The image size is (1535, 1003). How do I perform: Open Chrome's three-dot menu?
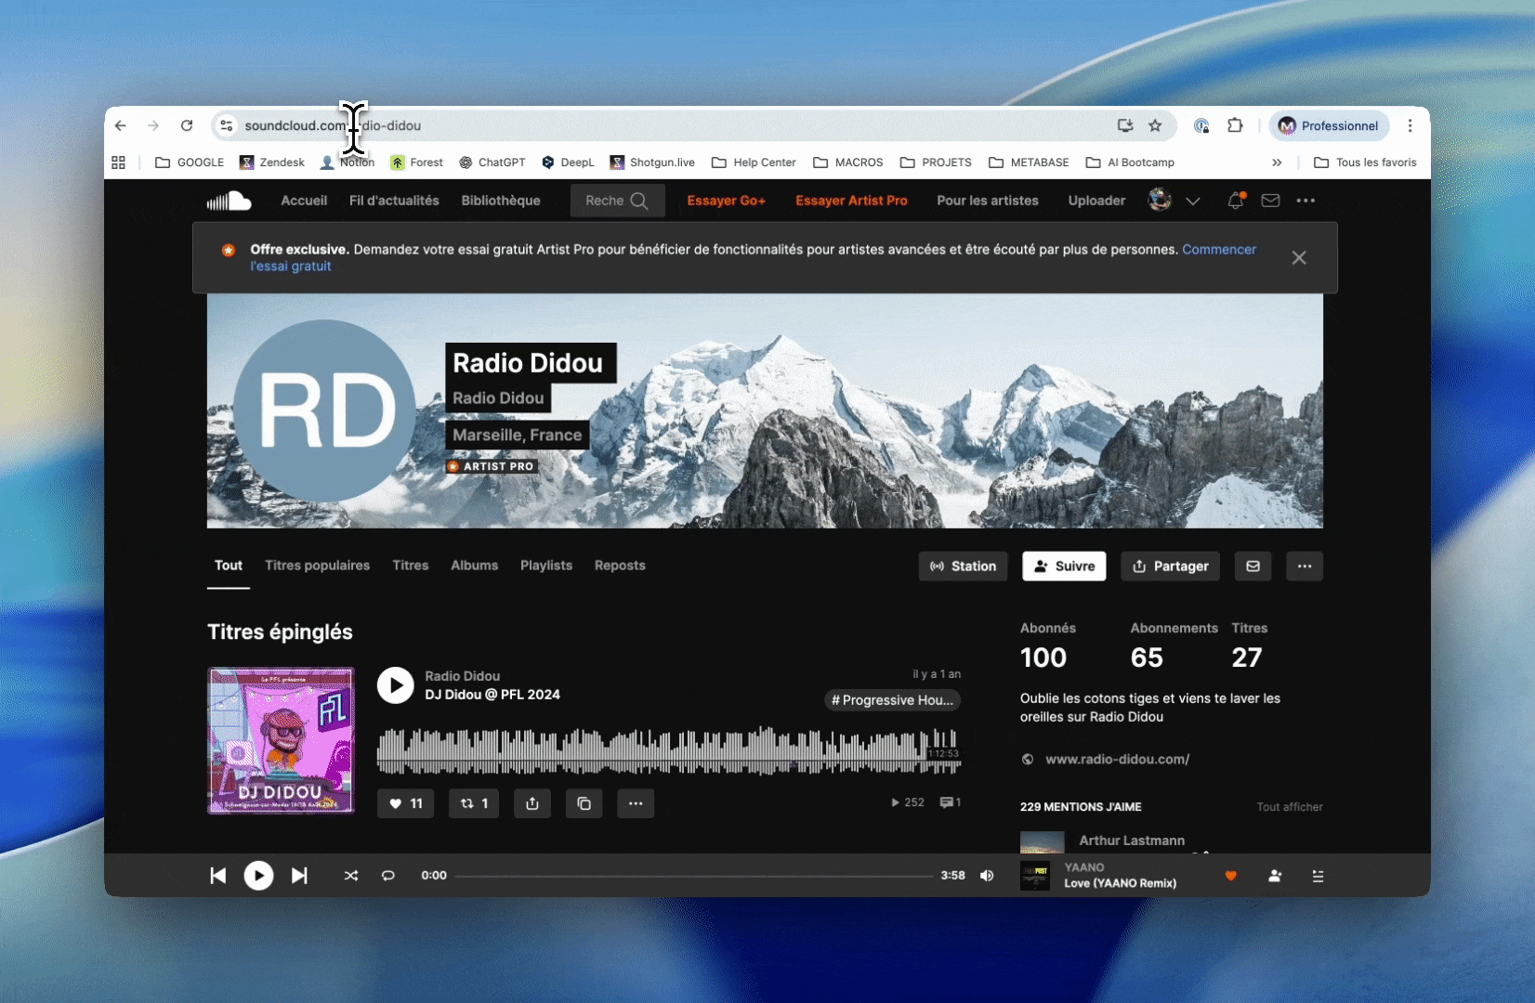coord(1410,125)
